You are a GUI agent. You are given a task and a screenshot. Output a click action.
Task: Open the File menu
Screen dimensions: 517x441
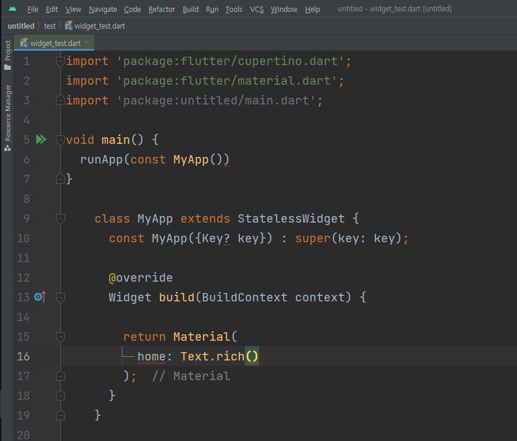click(x=33, y=9)
